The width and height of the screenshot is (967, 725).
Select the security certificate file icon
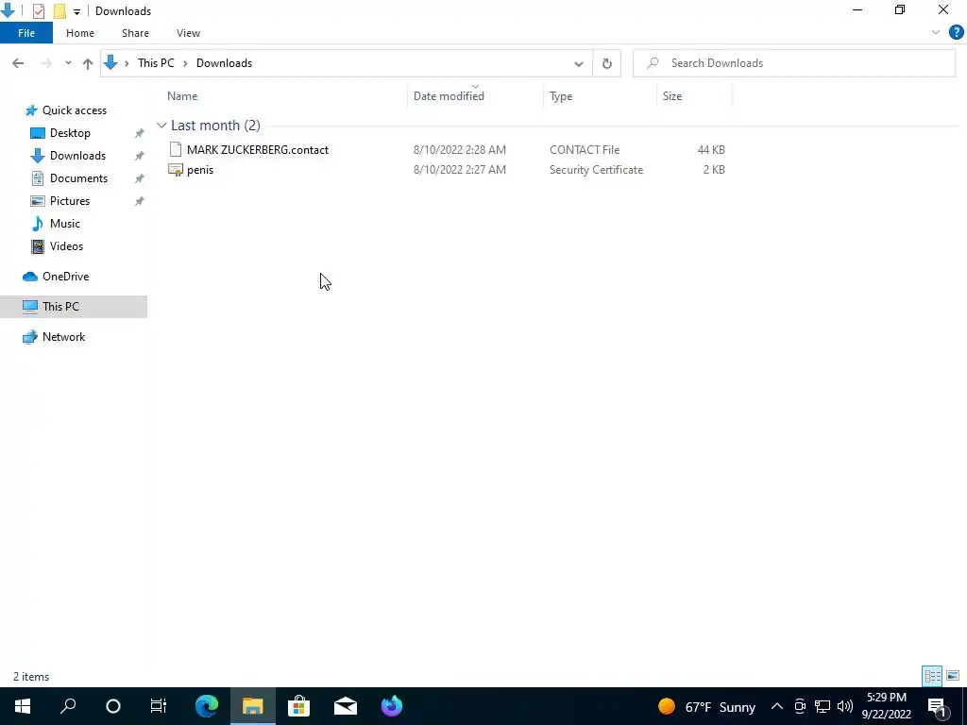[175, 170]
